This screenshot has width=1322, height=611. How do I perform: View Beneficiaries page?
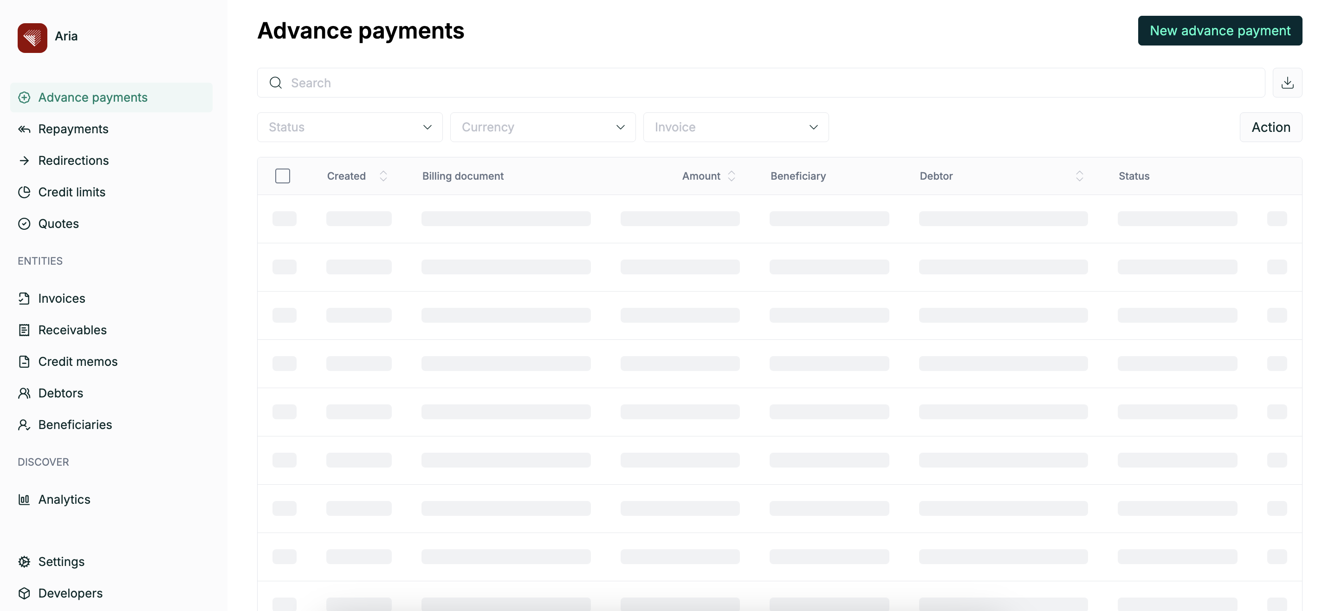(x=111, y=425)
